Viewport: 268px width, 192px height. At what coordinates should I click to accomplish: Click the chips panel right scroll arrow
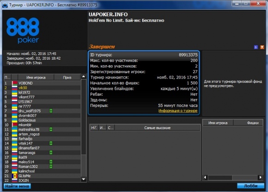click(260, 178)
